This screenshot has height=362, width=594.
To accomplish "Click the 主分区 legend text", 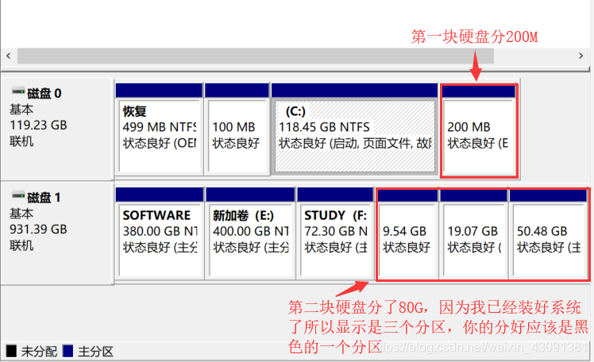I will (95, 352).
